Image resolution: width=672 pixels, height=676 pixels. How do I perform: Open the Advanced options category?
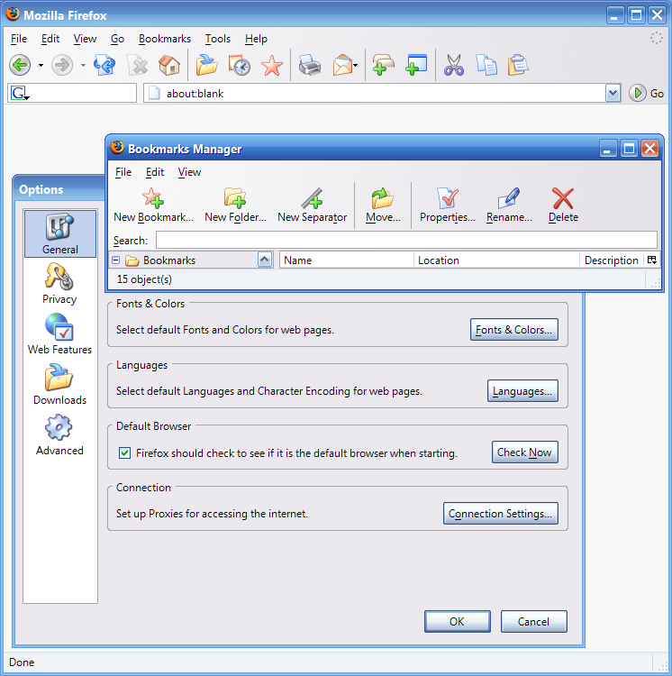[x=59, y=435]
